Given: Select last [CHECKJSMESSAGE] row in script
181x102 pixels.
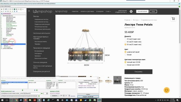Looking at the screenshot, I should click(8, 48).
